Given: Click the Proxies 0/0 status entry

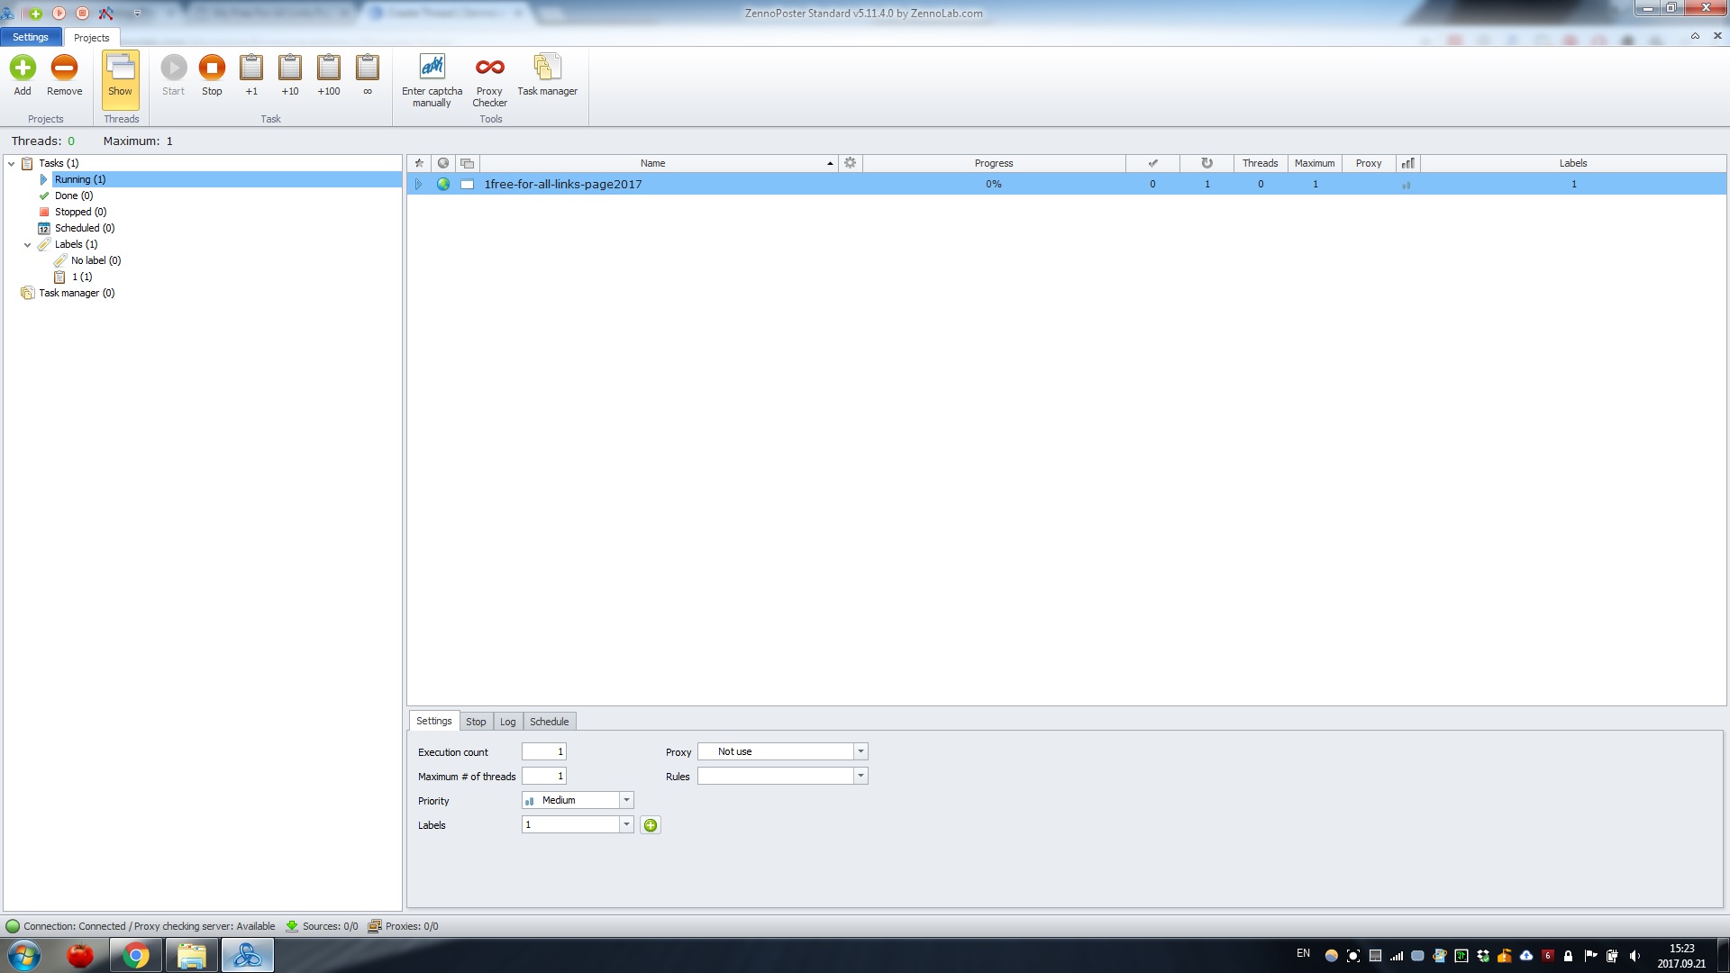Looking at the screenshot, I should tap(403, 926).
